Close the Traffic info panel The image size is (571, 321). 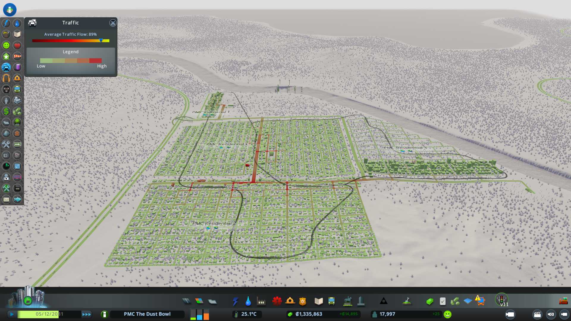point(113,23)
